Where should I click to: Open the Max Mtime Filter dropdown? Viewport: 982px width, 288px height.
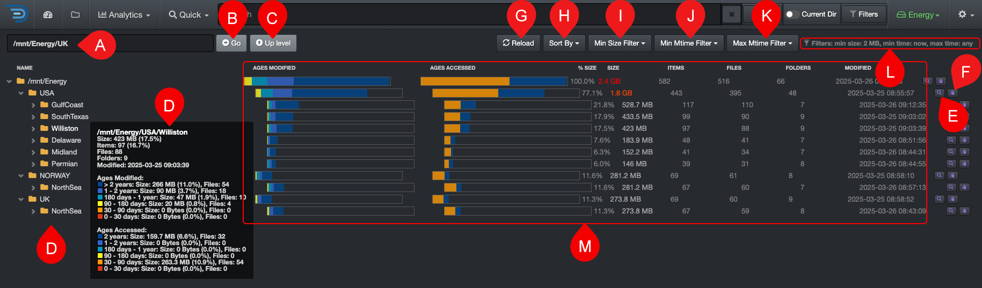(762, 43)
